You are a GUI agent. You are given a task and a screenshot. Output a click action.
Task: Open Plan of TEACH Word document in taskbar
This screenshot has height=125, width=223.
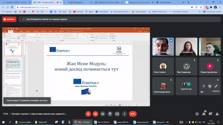click(x=102, y=122)
